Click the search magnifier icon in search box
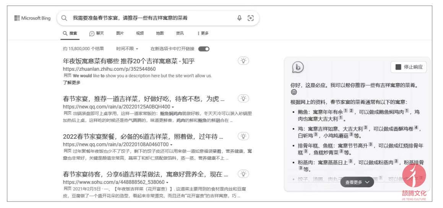443x208 pixels. (x=65, y=18)
